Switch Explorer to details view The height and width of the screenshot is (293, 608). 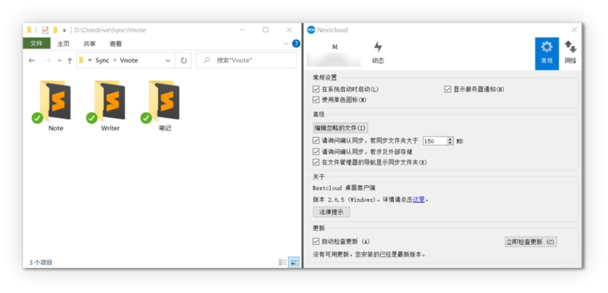[x=283, y=263]
